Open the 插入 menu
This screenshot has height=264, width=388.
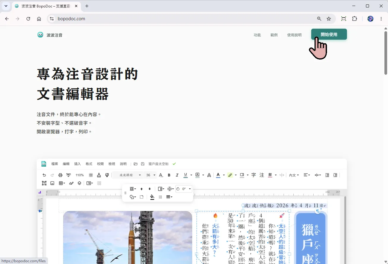pyautogui.click(x=77, y=164)
